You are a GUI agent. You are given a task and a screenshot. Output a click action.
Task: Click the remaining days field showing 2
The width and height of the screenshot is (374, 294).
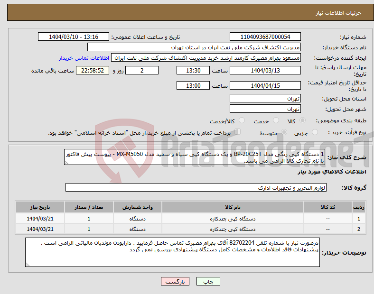[x=142, y=71]
